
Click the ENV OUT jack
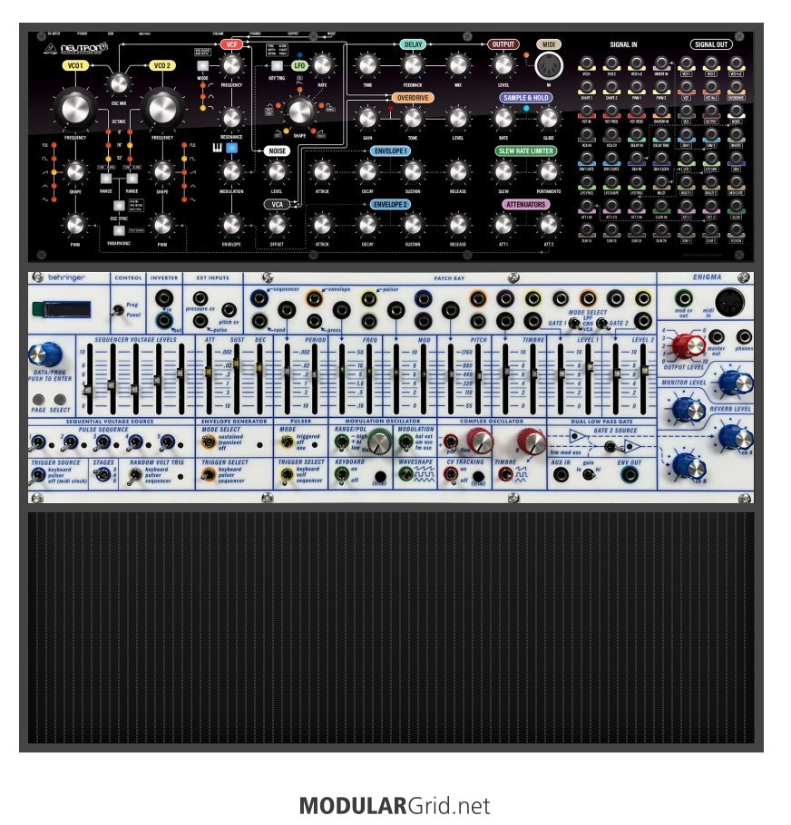[x=630, y=474]
